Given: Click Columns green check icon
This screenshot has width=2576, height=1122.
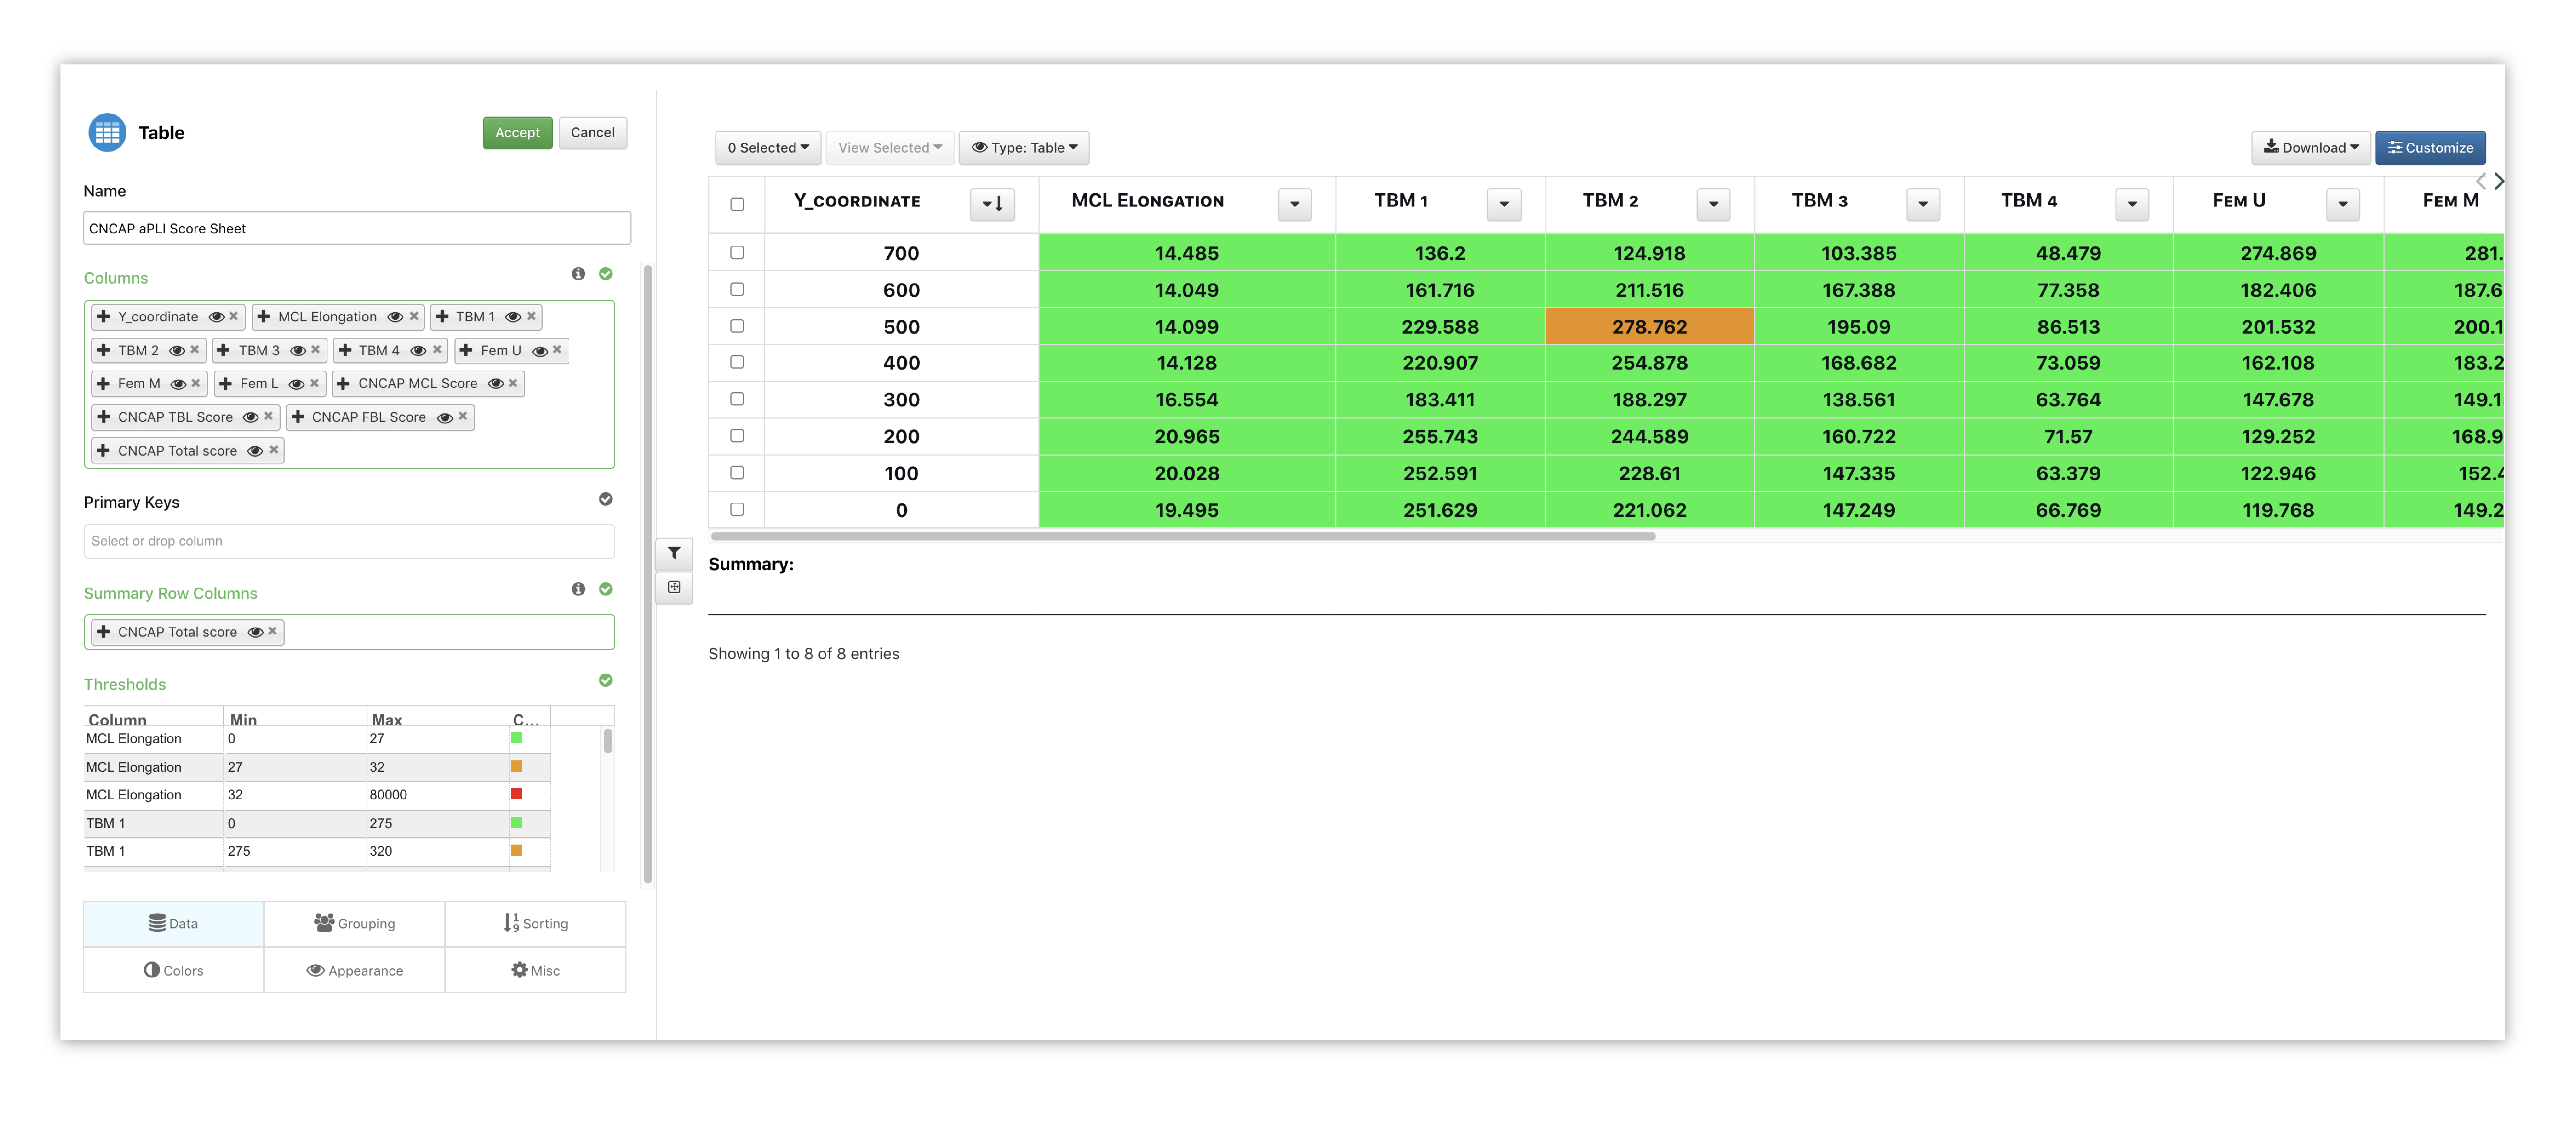Looking at the screenshot, I should [606, 274].
